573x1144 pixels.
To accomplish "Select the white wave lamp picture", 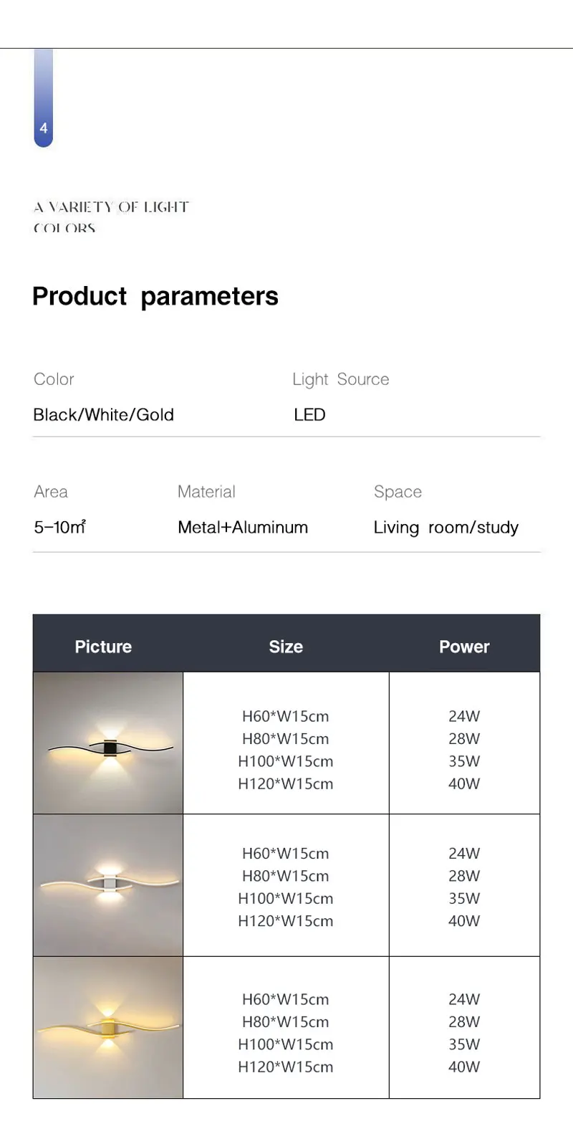I will (x=108, y=885).
